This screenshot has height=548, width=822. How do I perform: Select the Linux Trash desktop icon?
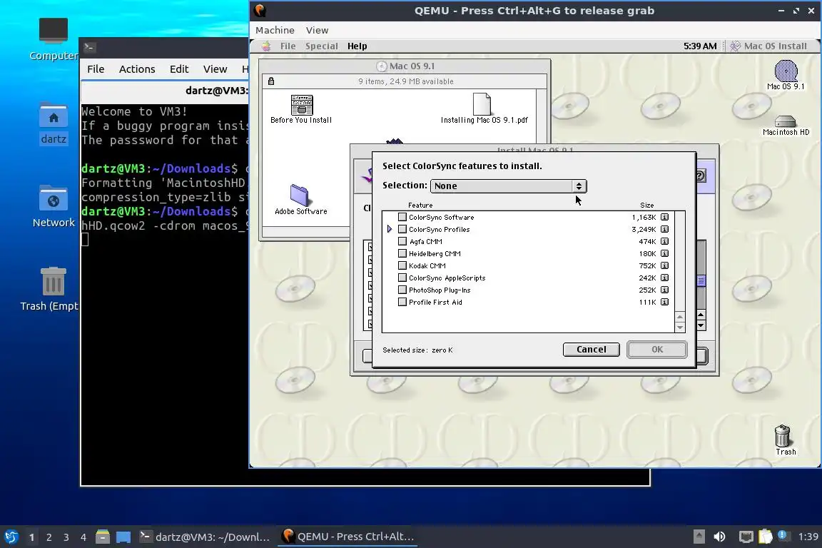tap(54, 281)
